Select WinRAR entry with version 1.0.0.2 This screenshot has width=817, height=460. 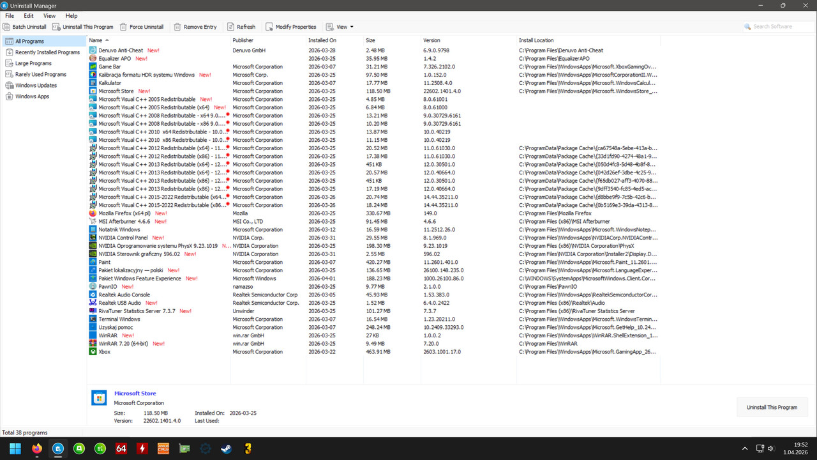point(373,335)
